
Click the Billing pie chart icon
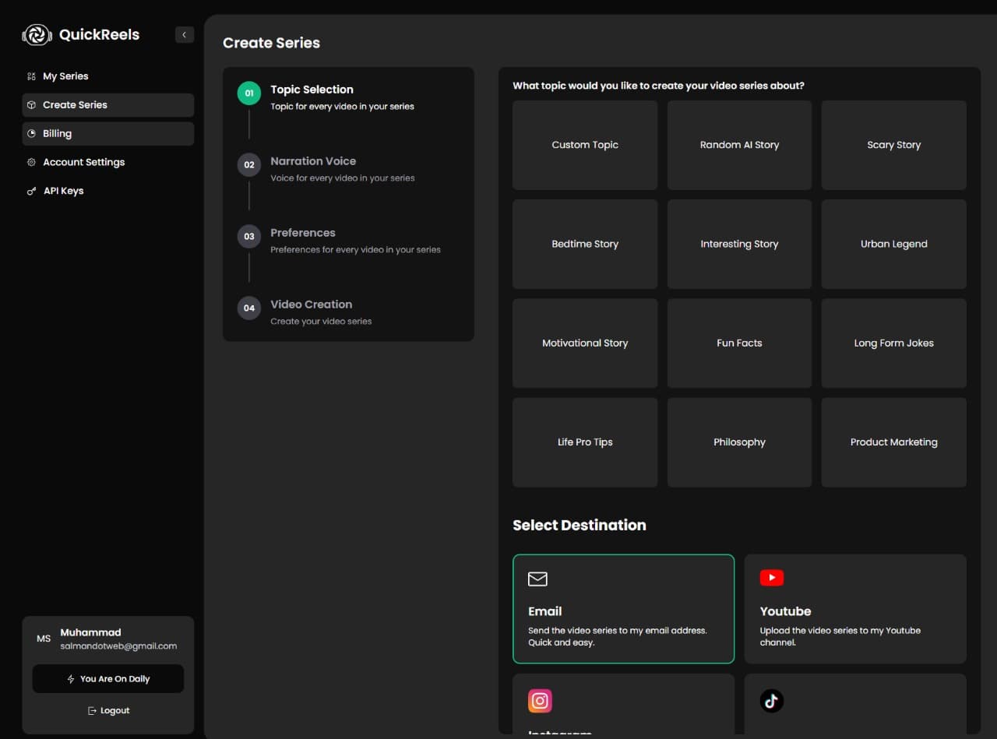coord(31,134)
